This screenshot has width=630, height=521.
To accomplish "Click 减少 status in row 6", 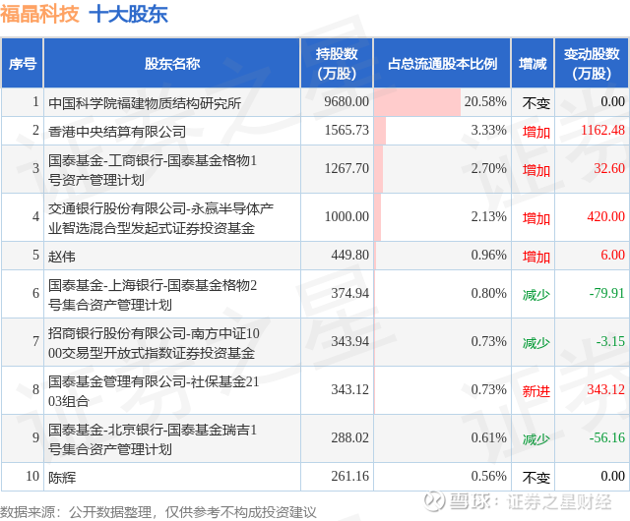I will [x=535, y=295].
